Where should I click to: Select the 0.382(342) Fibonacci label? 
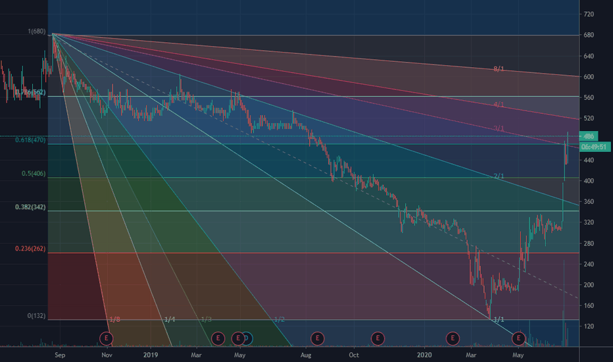30,207
